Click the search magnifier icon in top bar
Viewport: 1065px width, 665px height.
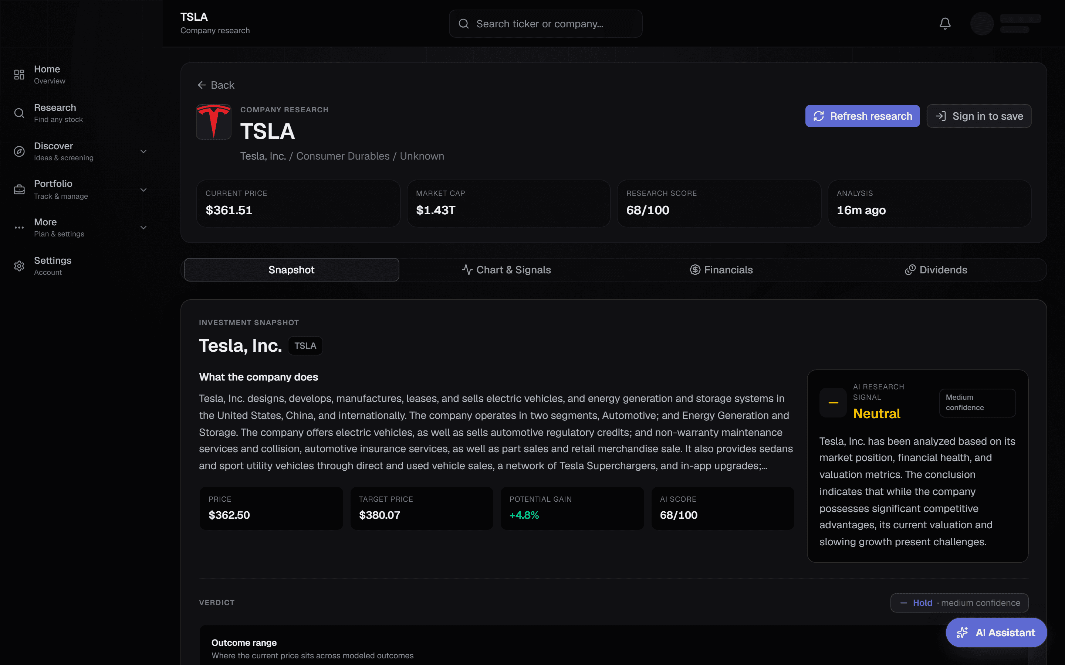(463, 24)
